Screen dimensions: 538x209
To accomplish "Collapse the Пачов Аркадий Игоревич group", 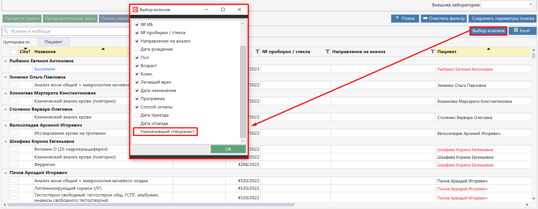I will click(6, 173).
